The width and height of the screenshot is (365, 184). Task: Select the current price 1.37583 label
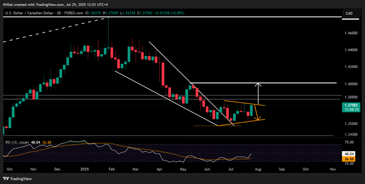click(x=350, y=105)
